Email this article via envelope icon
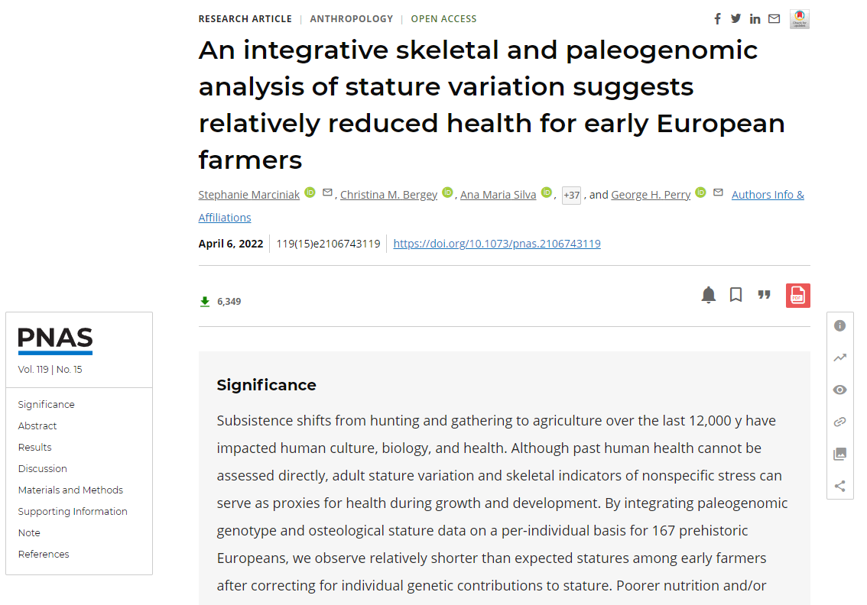 pyautogui.click(x=774, y=19)
